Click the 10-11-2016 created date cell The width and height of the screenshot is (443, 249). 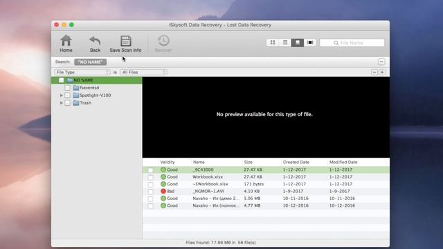296,199
